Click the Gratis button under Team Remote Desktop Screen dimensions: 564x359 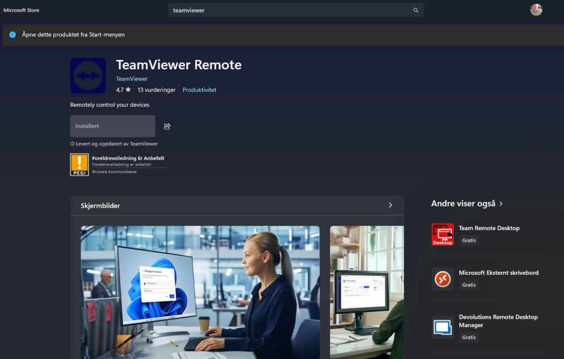[469, 240]
